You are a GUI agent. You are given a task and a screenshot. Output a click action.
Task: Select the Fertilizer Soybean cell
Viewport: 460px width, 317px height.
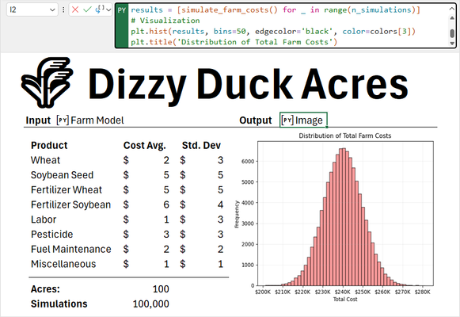point(70,204)
